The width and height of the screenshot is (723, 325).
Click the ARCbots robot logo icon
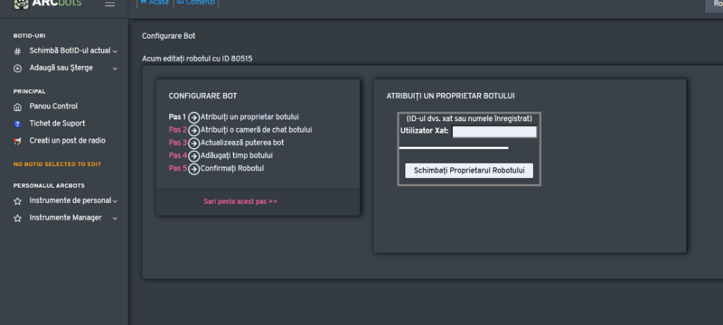tap(20, 5)
